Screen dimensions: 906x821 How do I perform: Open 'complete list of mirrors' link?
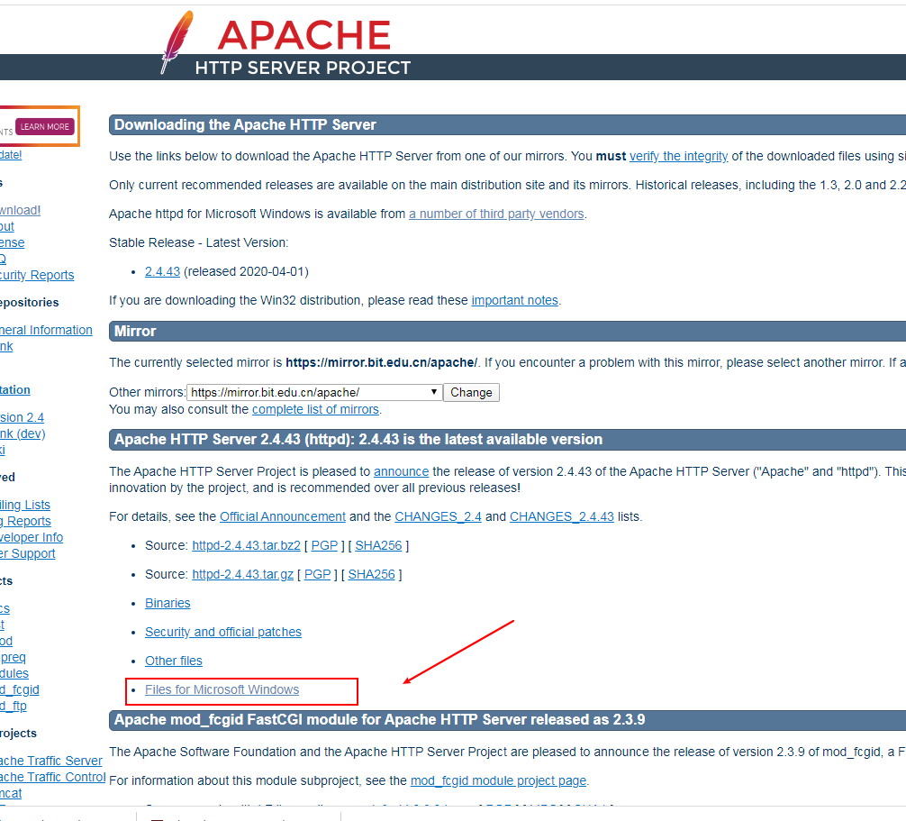click(x=315, y=409)
